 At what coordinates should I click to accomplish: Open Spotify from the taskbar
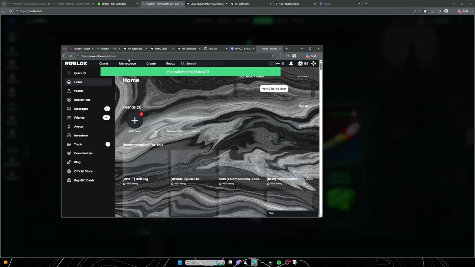pos(279,263)
